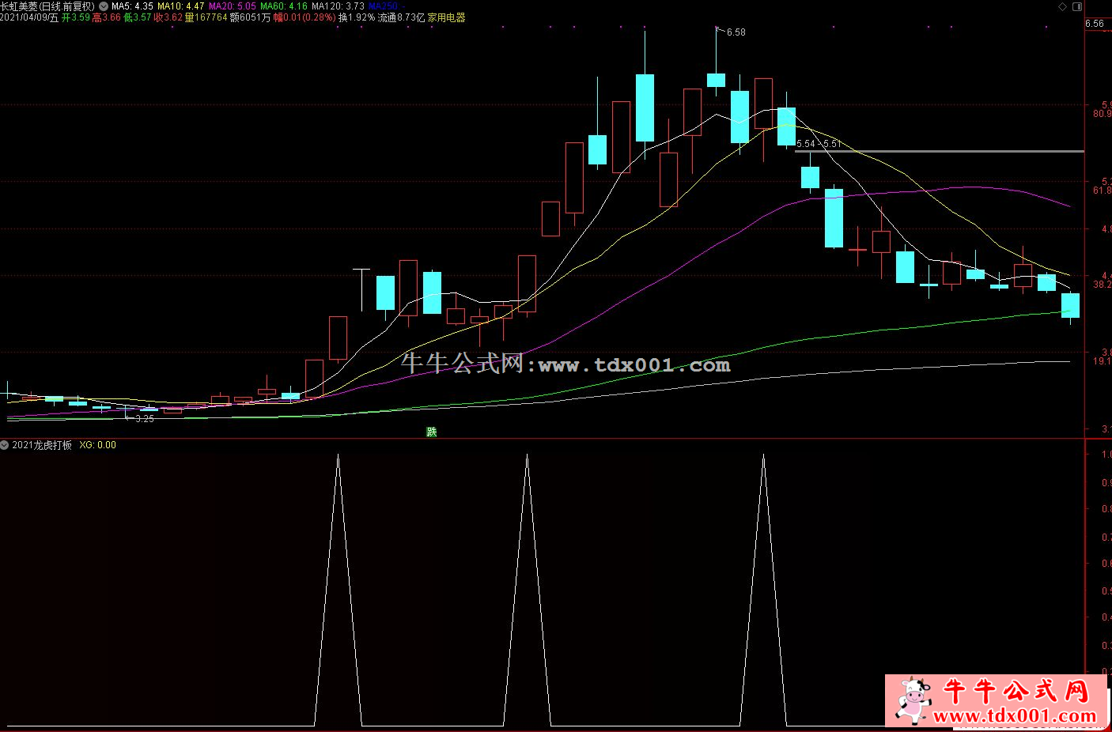Click the MA60: 4.16 label
1112x732 pixels.
[283, 6]
